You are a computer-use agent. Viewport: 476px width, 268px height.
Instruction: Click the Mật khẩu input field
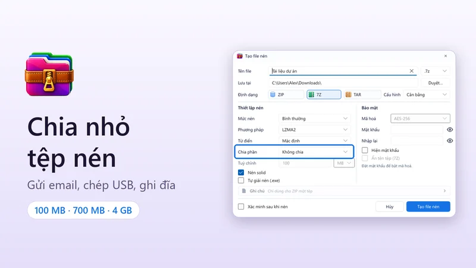click(417, 130)
